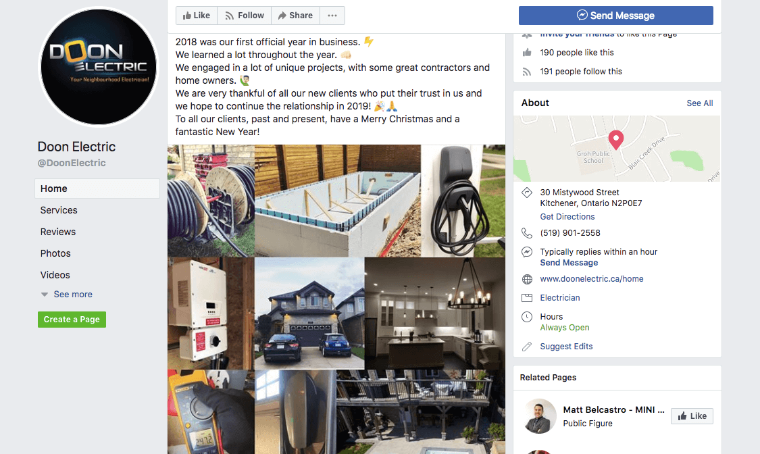The height and width of the screenshot is (454, 760).
Task: Open the three-dots more options menu
Action: point(332,16)
